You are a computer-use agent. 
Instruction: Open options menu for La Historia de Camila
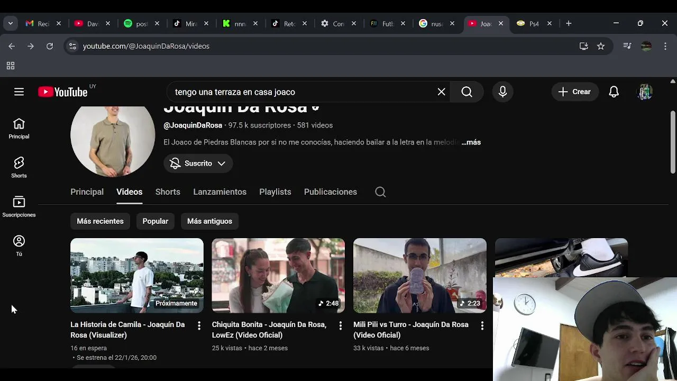[x=199, y=326]
